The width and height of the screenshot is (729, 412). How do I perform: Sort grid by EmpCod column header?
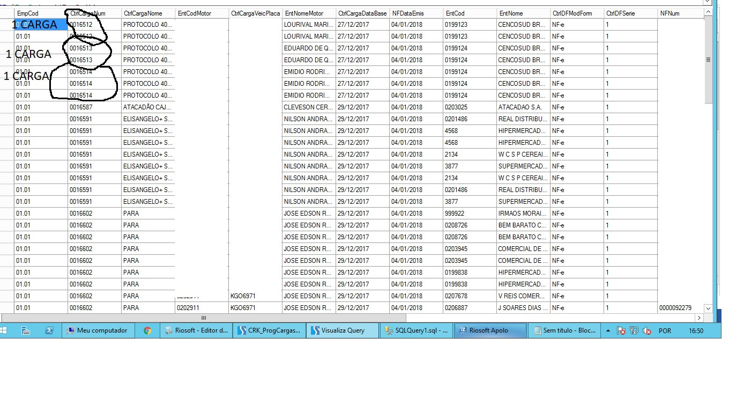click(x=41, y=13)
